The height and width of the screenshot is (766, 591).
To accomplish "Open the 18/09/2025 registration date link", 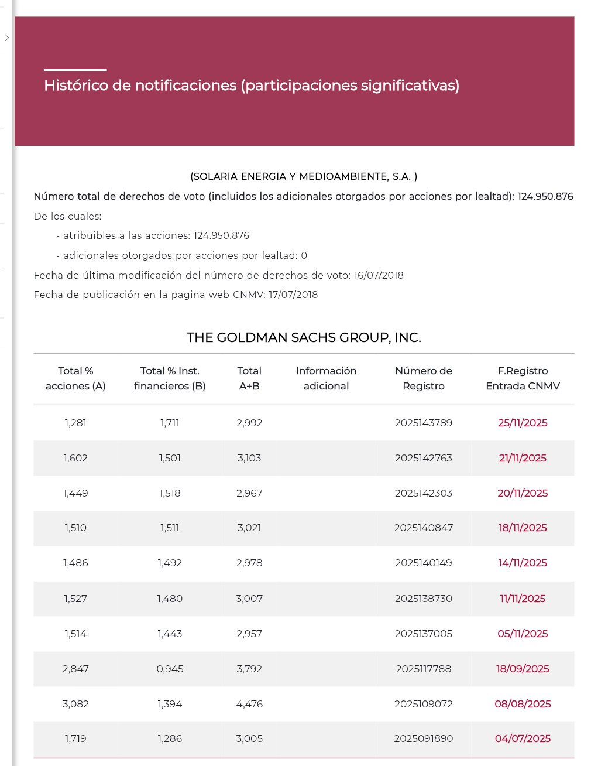I will point(523,669).
